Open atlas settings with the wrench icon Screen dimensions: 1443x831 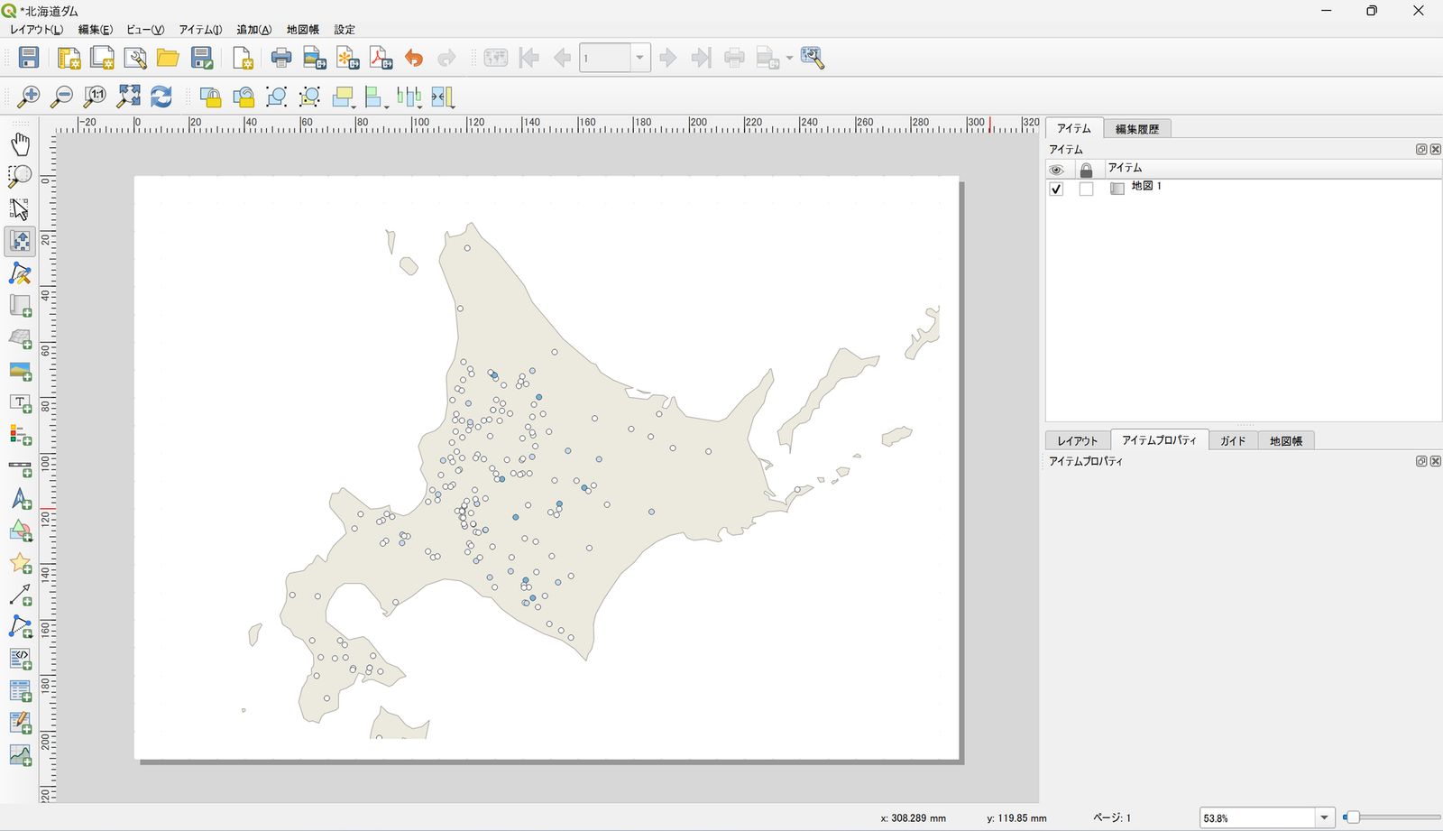(x=813, y=58)
